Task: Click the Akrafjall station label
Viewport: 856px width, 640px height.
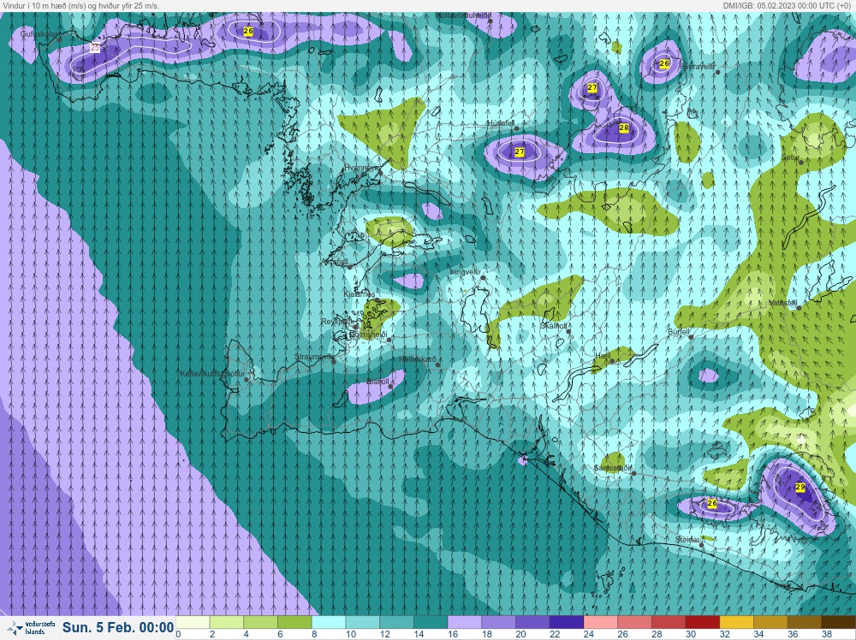Action: tap(336, 263)
